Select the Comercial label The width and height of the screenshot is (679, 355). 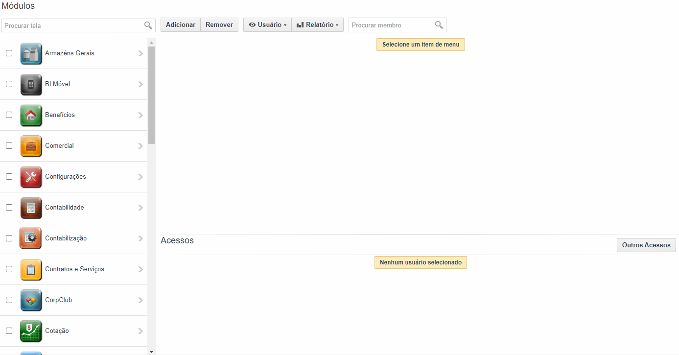coord(59,146)
